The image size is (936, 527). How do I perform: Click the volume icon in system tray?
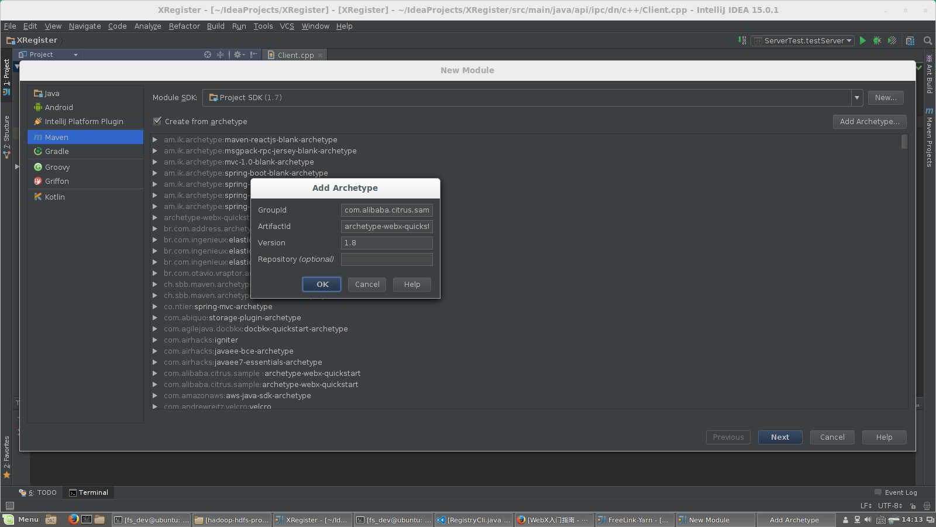pos(868,519)
